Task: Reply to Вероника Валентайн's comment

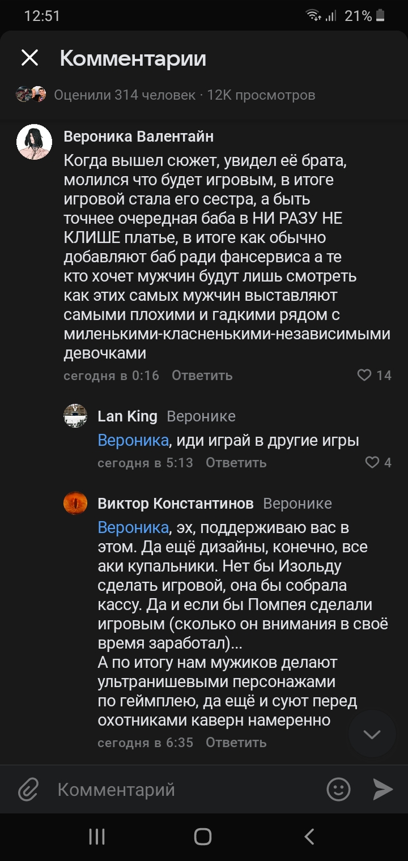Action: point(202,376)
